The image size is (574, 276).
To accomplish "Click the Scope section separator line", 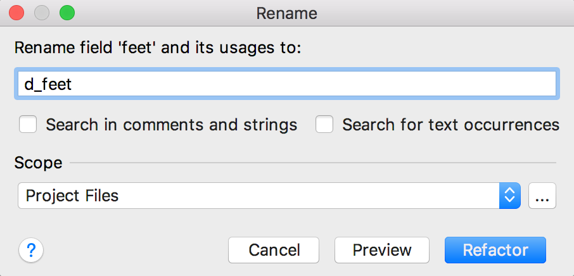I will 312,163.
